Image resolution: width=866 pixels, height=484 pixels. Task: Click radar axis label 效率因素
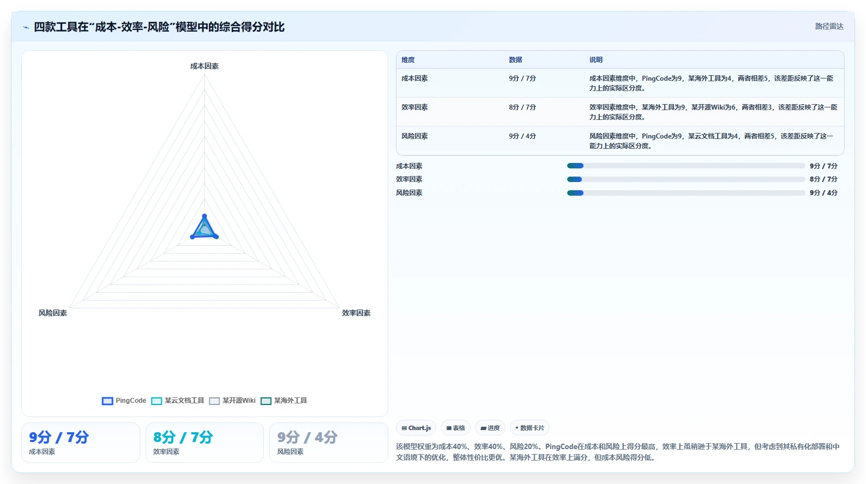coord(356,313)
